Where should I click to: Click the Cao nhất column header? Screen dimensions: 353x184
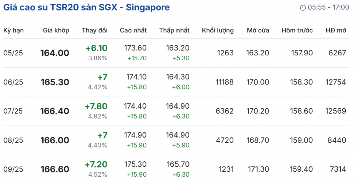coord(133,30)
